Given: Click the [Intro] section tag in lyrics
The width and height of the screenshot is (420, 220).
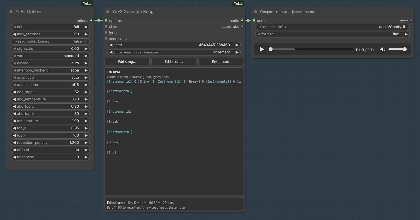Looking at the screenshot, I should click(x=113, y=101).
